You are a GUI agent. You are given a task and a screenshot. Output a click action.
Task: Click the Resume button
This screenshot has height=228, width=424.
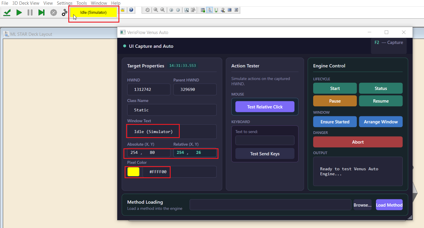click(381, 101)
